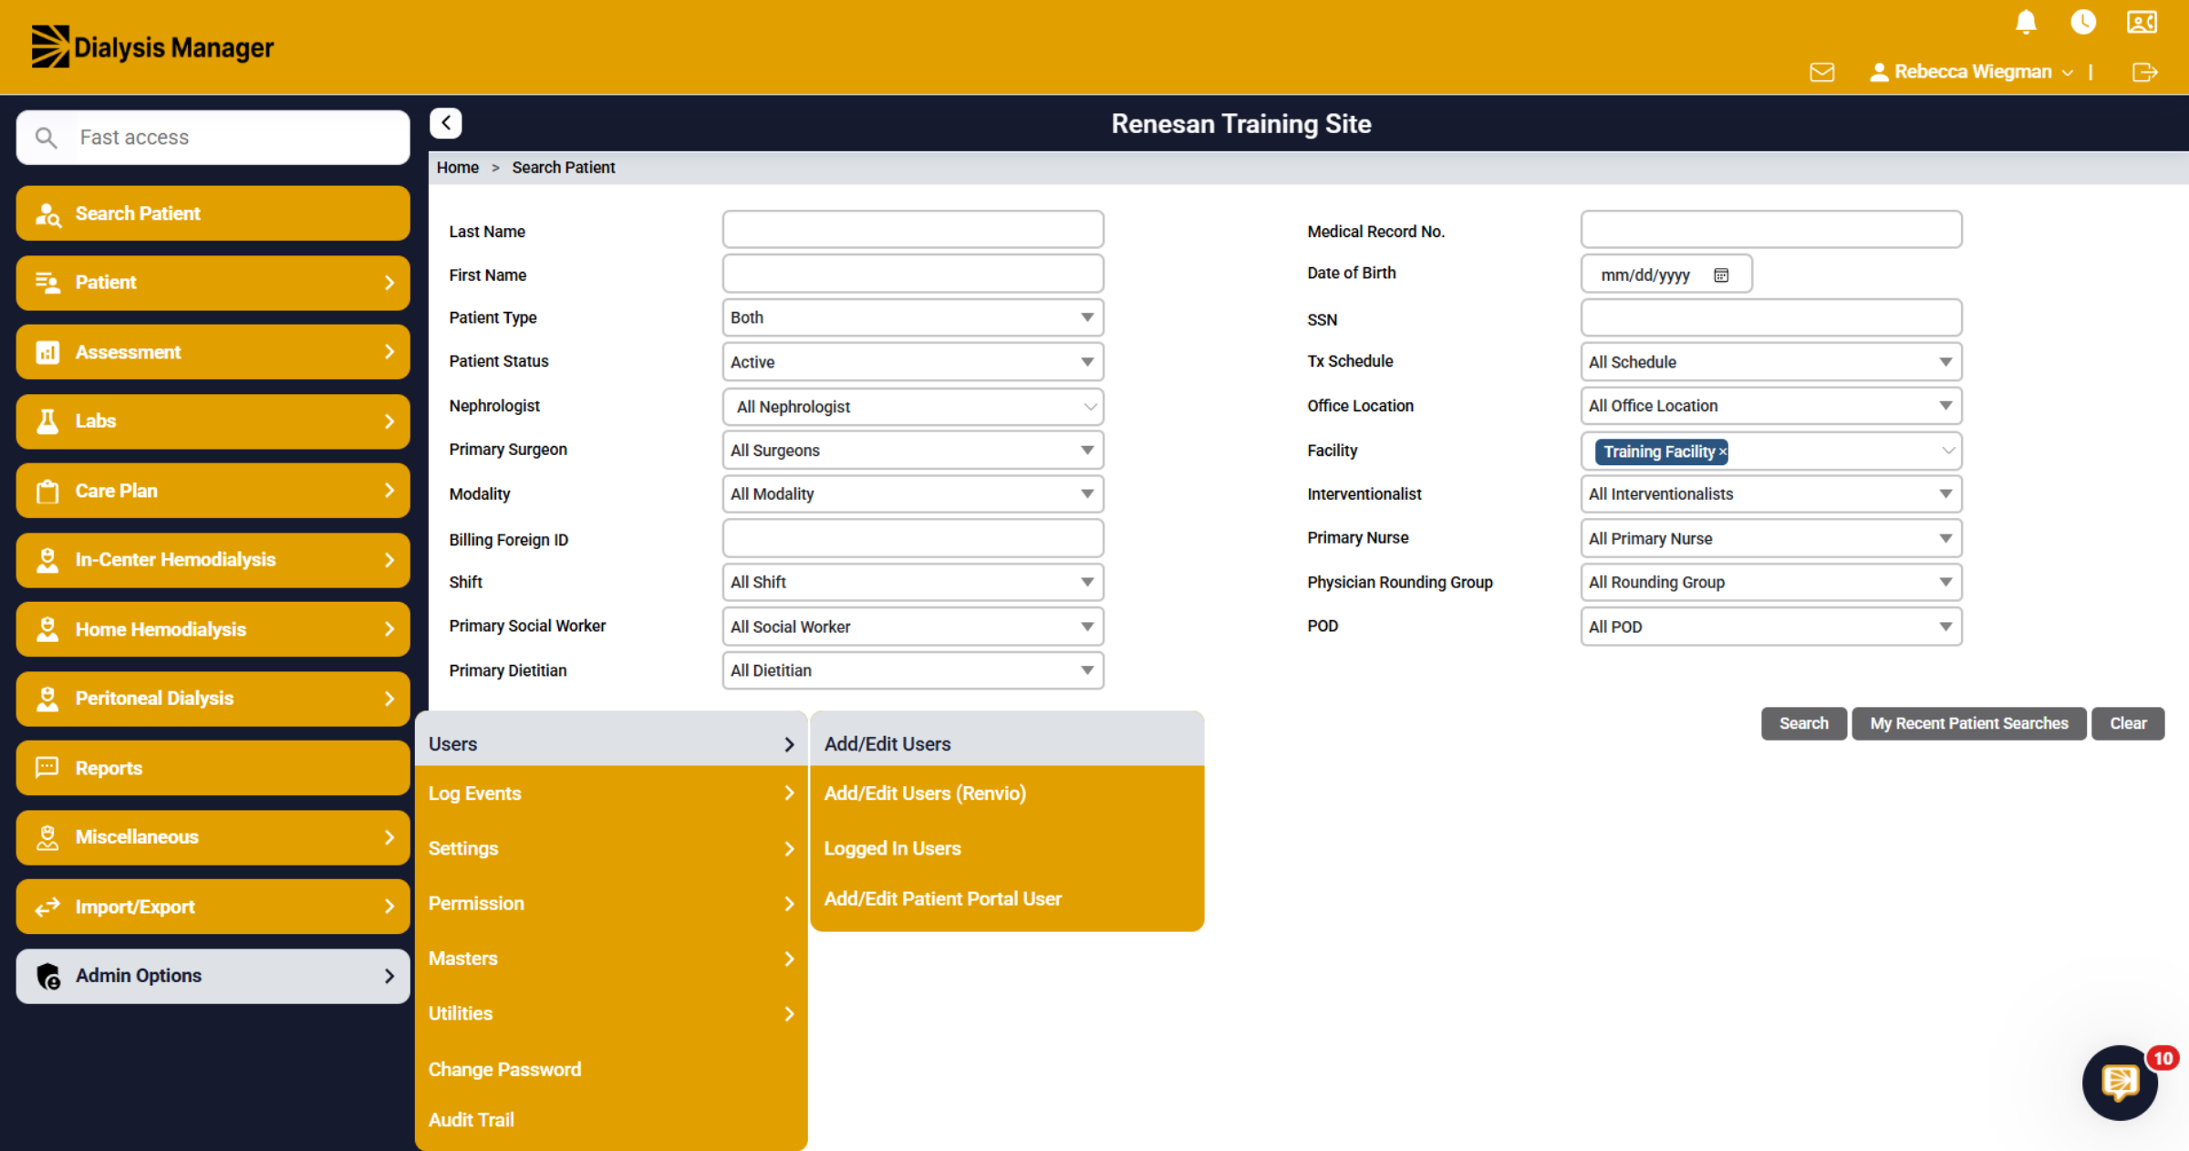This screenshot has height=1151, width=2189.
Task: Open the Patient Type dropdown
Action: click(913, 317)
